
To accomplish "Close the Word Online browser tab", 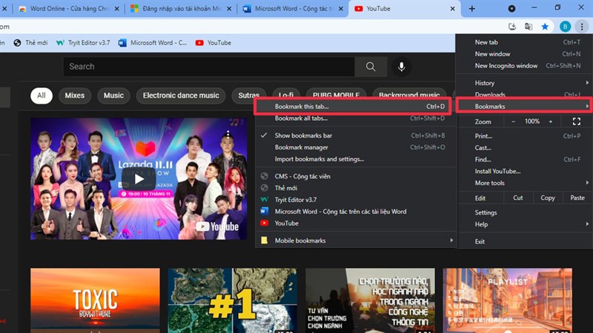I will tap(117, 8).
